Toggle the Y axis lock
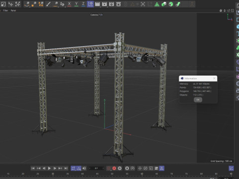The width and height of the screenshot is (239, 179). coord(76,4)
